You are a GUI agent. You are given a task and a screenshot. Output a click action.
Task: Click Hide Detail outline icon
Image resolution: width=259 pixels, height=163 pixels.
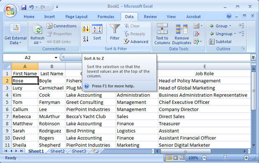click(x=241, y=34)
